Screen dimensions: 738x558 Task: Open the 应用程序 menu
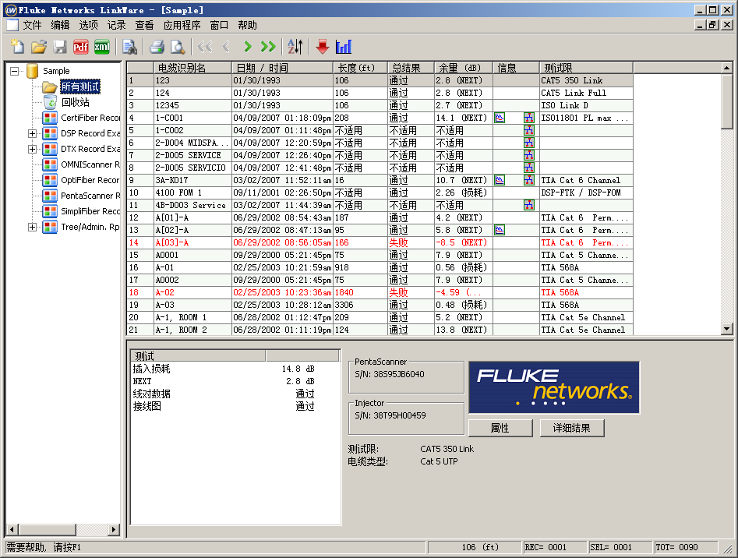(182, 26)
